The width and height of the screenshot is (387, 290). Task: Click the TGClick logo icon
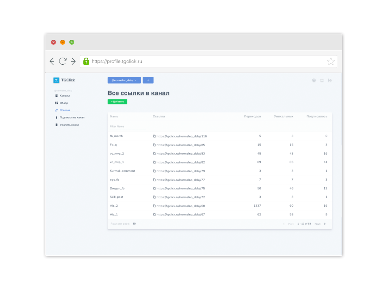pyautogui.click(x=56, y=80)
